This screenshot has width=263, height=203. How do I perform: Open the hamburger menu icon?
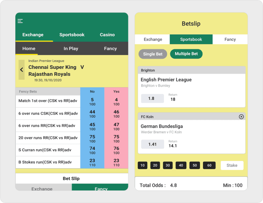click(20, 21)
